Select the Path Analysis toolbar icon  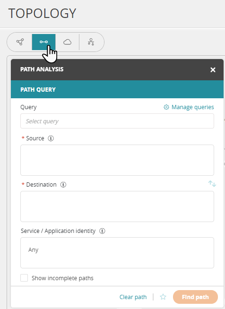click(x=43, y=42)
